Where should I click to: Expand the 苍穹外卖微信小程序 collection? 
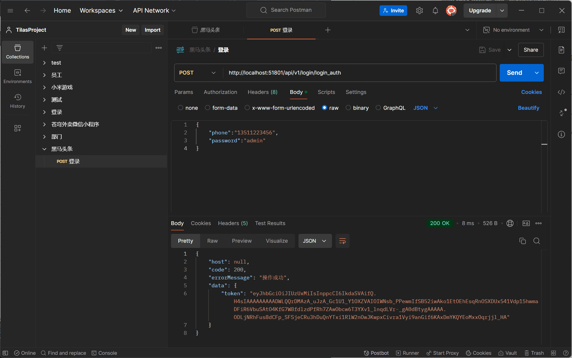pyautogui.click(x=44, y=124)
